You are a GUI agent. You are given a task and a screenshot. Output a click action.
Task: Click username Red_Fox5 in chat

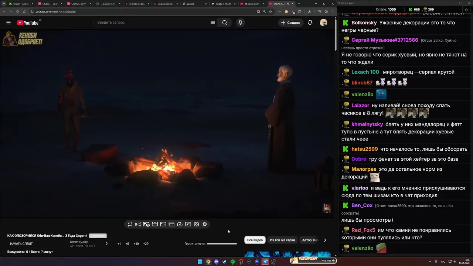pyautogui.click(x=363, y=230)
